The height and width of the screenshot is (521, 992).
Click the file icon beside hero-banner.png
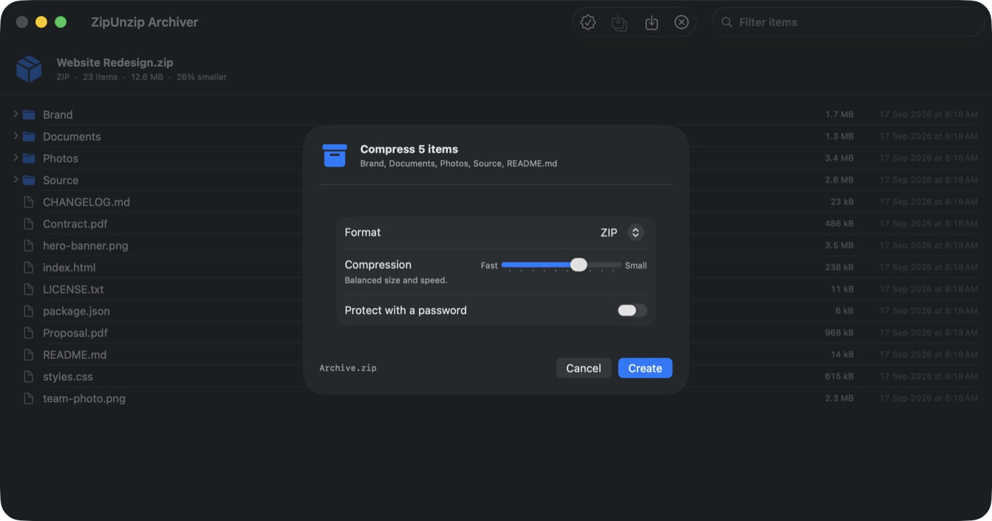[x=28, y=246]
